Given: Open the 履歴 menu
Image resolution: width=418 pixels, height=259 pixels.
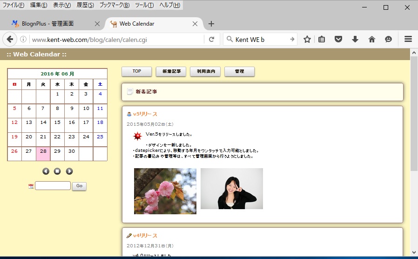Looking at the screenshot, I should (85, 5).
